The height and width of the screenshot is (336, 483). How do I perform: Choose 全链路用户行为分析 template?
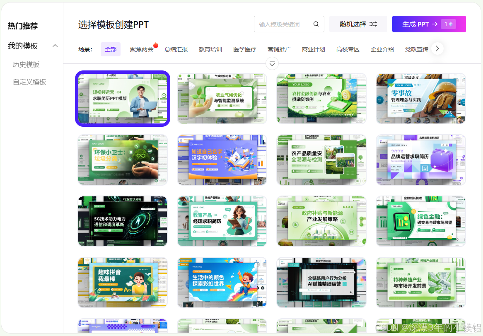coord(321,283)
